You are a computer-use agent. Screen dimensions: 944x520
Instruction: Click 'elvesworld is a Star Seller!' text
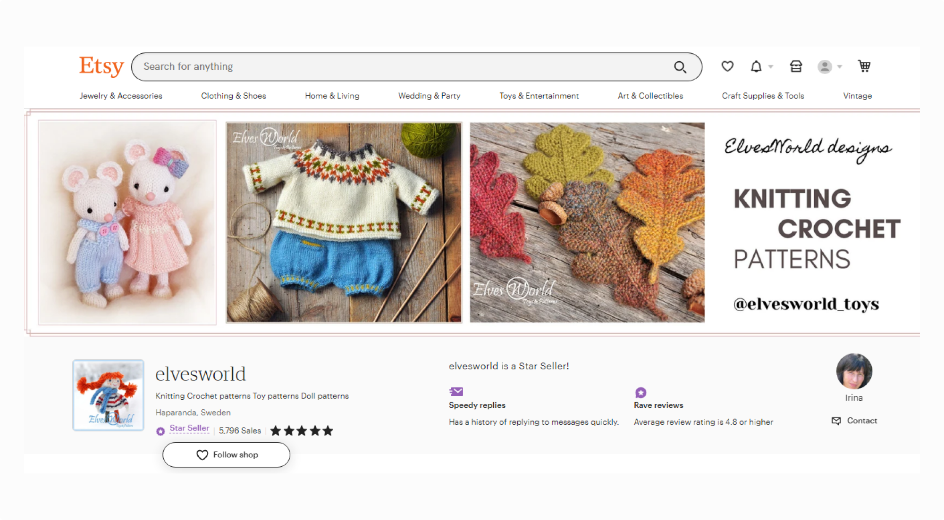click(509, 366)
